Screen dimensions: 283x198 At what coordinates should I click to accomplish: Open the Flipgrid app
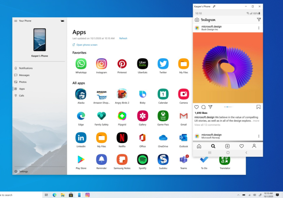click(x=122, y=116)
